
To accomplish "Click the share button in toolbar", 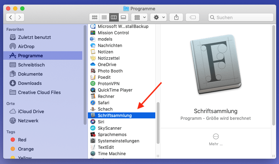I will click(x=176, y=17).
